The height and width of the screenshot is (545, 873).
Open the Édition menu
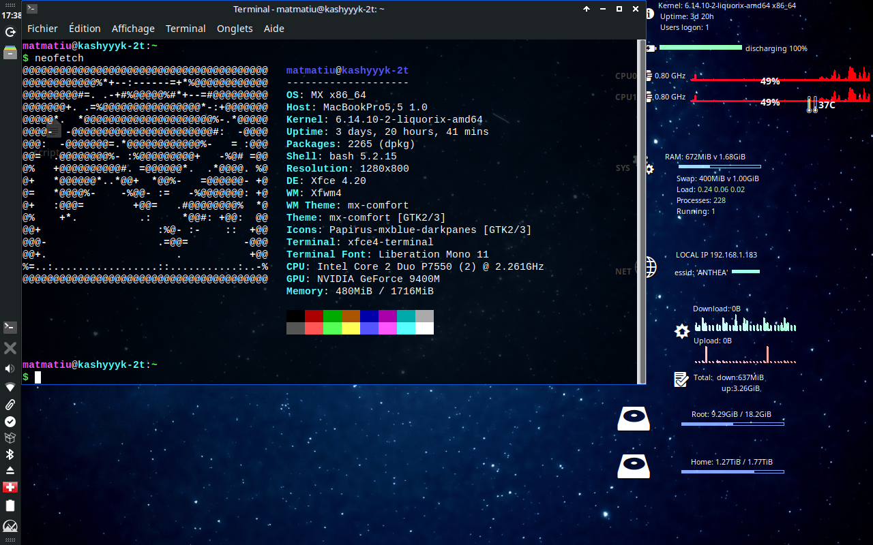[85, 29]
